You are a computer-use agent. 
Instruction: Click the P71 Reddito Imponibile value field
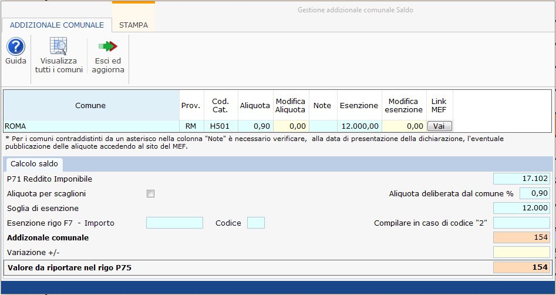(521, 179)
